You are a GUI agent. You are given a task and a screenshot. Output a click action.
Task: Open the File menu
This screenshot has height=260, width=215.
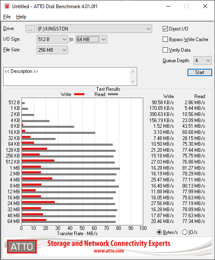click(x=7, y=17)
